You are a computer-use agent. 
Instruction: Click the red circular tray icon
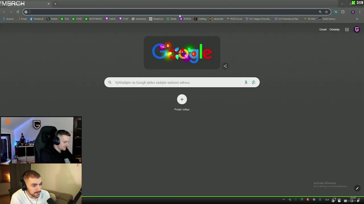click(308, 200)
